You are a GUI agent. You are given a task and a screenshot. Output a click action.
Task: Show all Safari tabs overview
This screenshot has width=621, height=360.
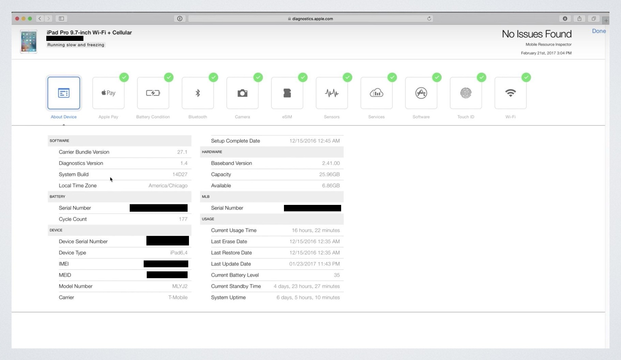point(594,18)
